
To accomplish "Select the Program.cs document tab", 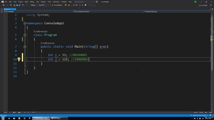I will click(7, 9).
